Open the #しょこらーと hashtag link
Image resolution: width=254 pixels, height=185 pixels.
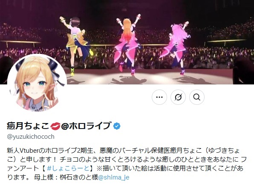click(x=68, y=168)
